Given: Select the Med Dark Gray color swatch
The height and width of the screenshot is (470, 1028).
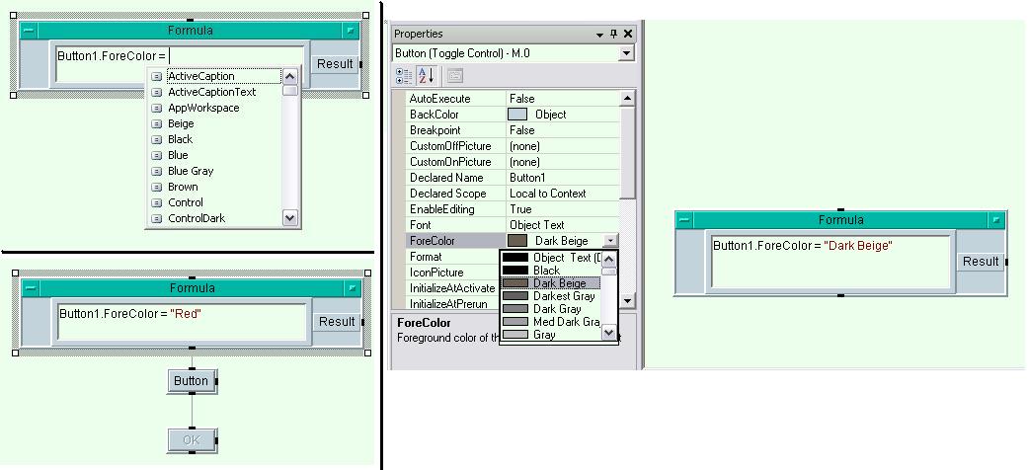Looking at the screenshot, I should click(x=515, y=322).
